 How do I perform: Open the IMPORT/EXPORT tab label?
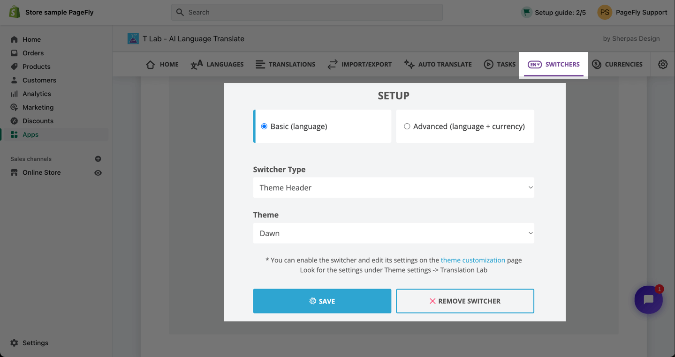coord(367,64)
